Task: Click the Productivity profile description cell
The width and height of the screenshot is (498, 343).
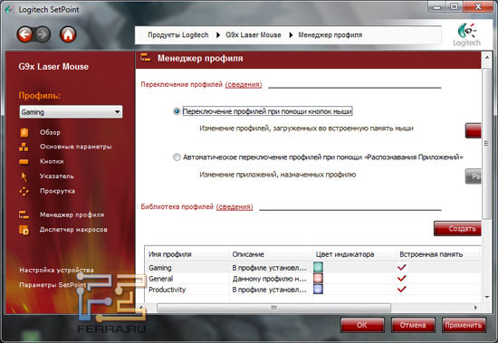Action: click(x=269, y=290)
